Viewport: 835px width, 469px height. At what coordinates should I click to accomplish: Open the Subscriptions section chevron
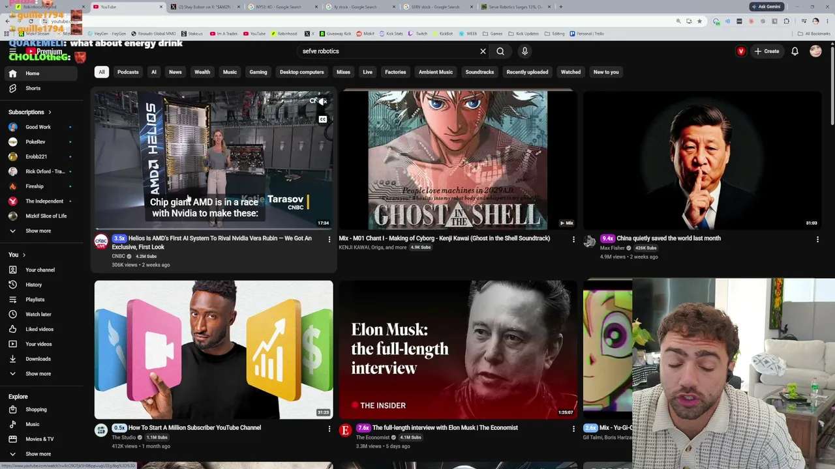point(50,112)
